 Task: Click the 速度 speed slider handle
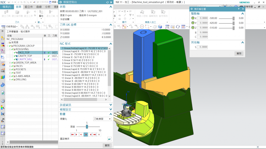pyautogui.click(x=87, y=127)
